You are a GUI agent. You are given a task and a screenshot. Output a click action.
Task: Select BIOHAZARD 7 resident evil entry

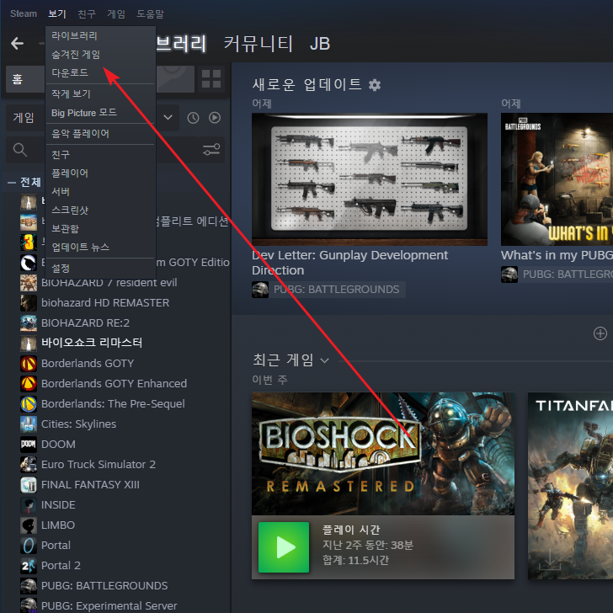109,282
